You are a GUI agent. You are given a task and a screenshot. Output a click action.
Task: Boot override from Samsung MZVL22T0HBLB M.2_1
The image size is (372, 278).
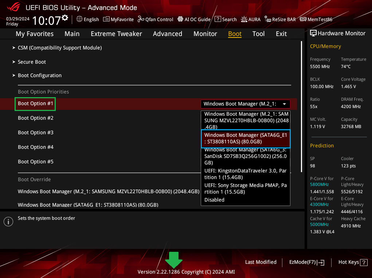click(109, 191)
